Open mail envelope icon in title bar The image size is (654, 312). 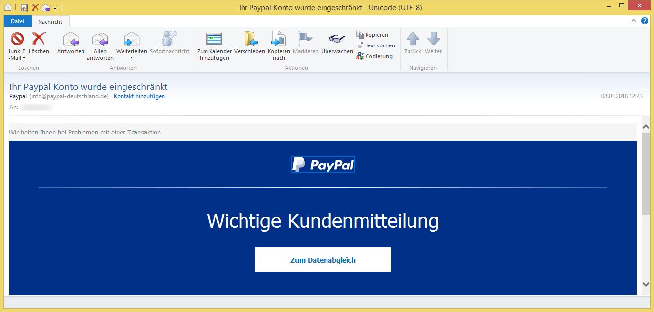click(8, 7)
